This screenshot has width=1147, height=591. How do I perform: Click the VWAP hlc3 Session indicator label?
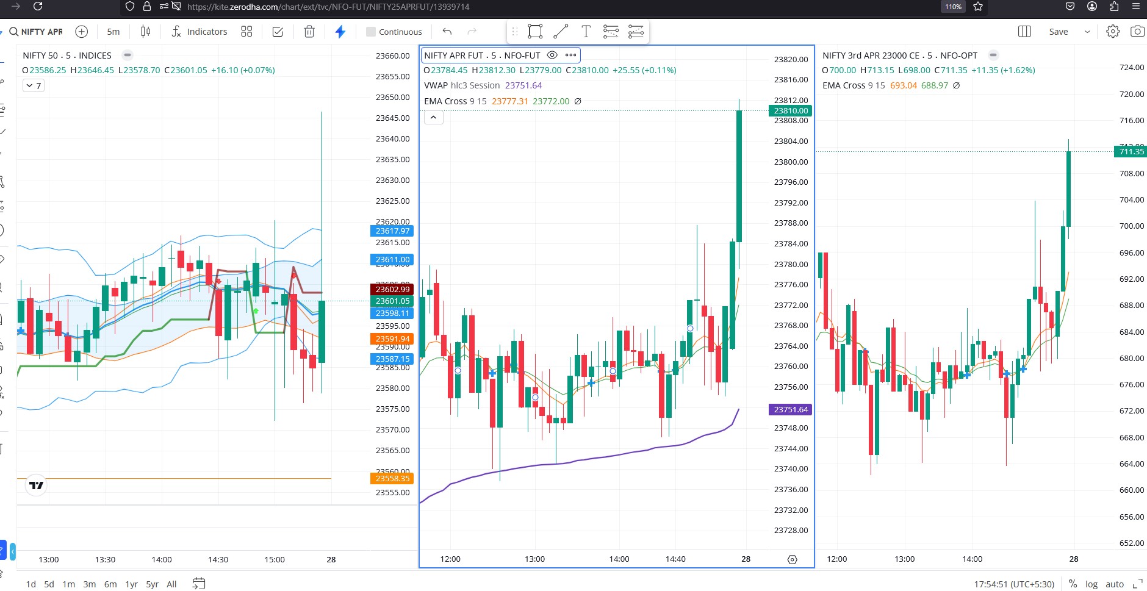462,85
